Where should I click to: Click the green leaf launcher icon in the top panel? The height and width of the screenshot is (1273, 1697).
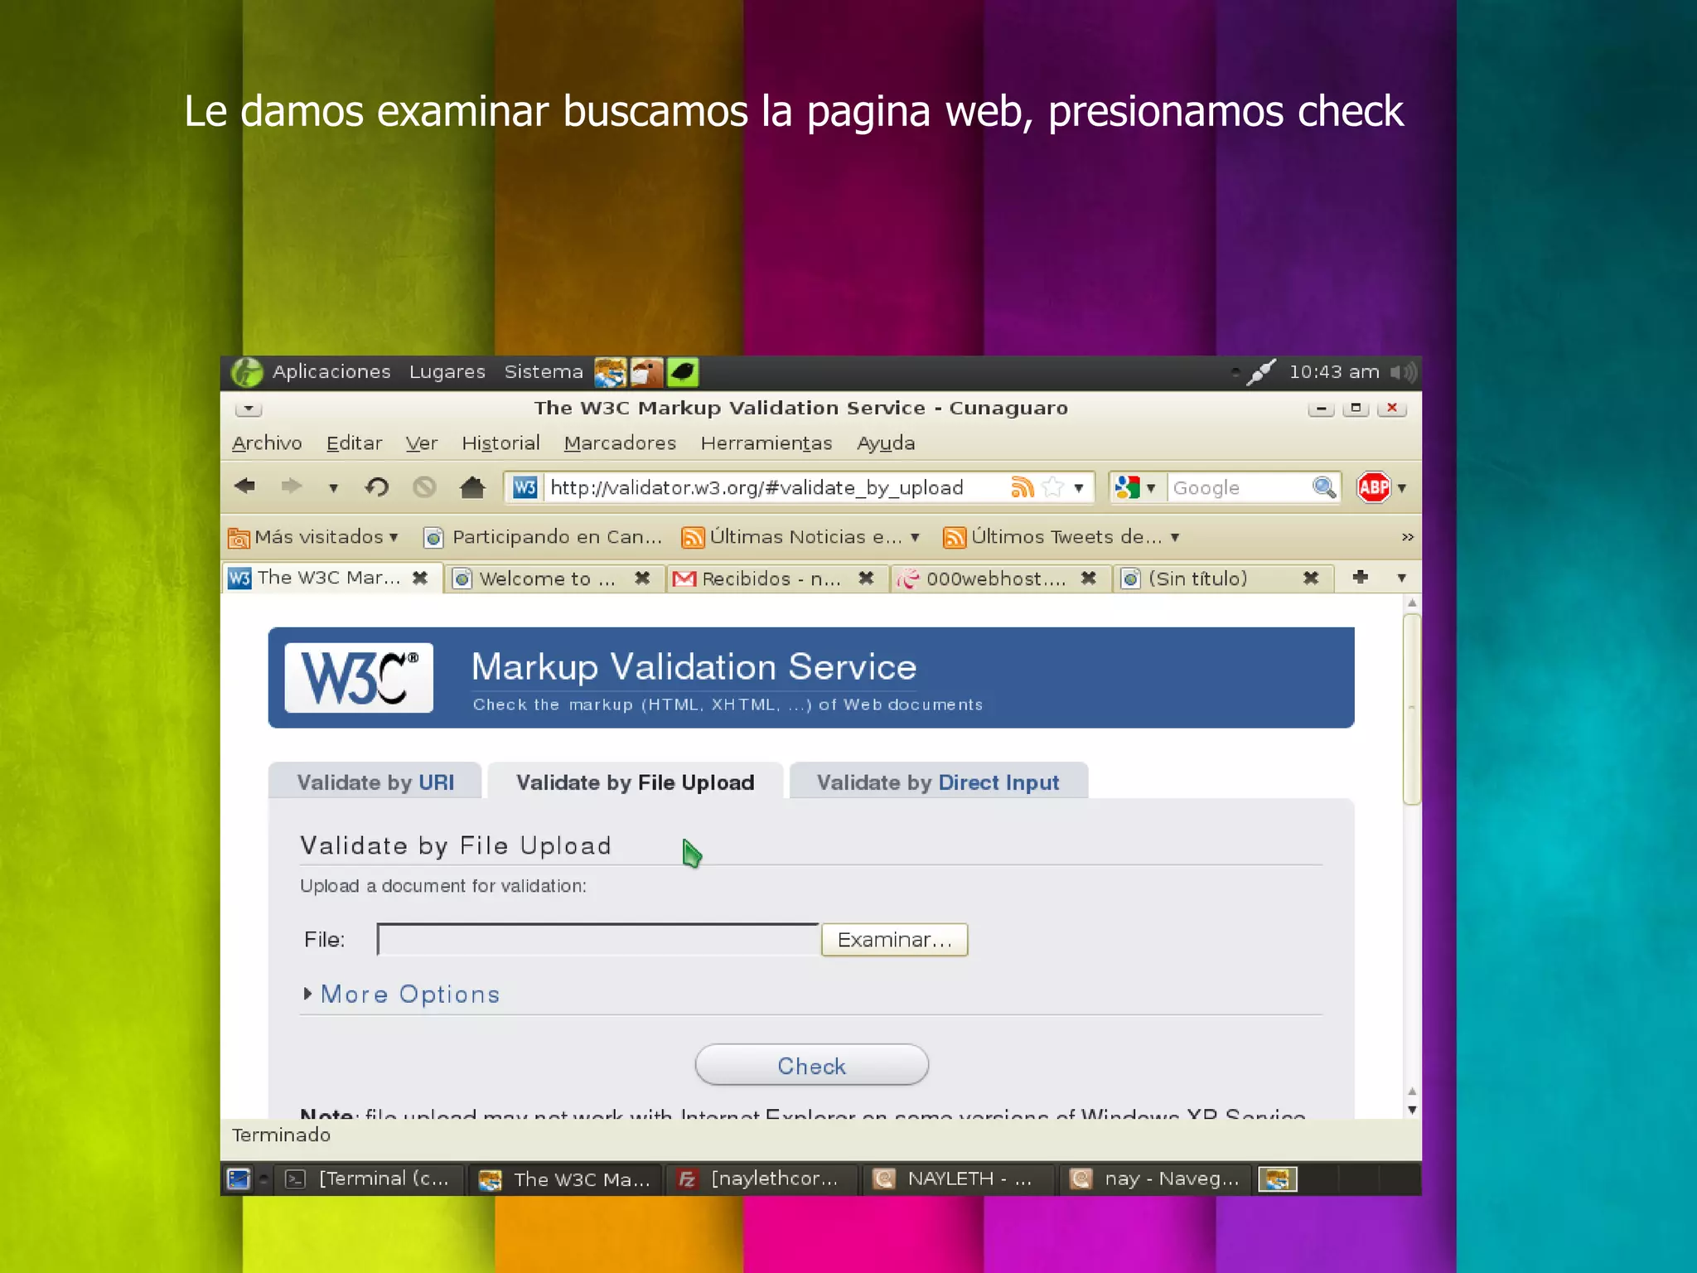683,372
